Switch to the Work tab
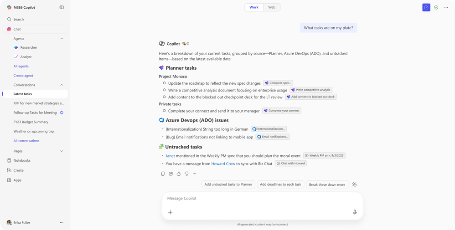The width and height of the screenshot is (455, 230). 254,7
